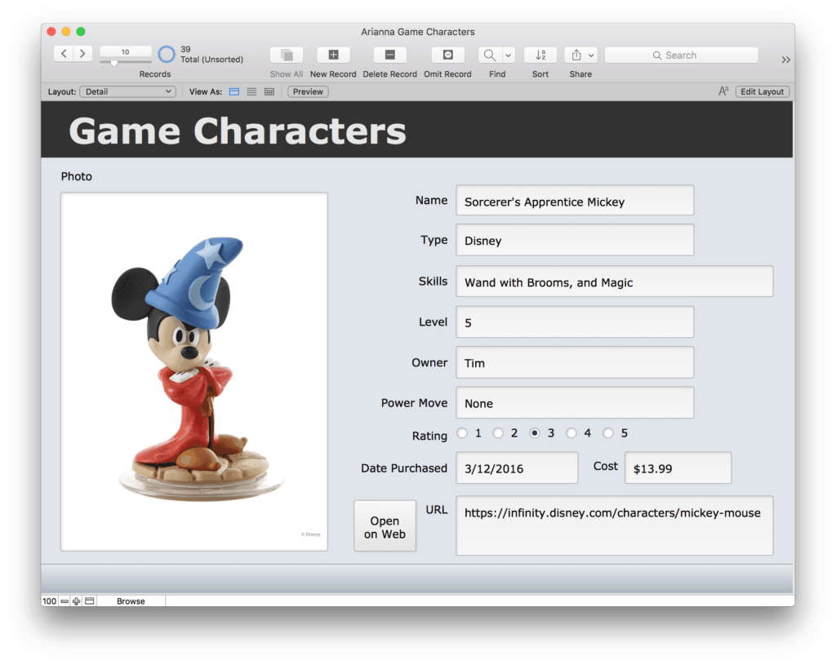Click inside the Search field
The image size is (836, 665).
[681, 55]
